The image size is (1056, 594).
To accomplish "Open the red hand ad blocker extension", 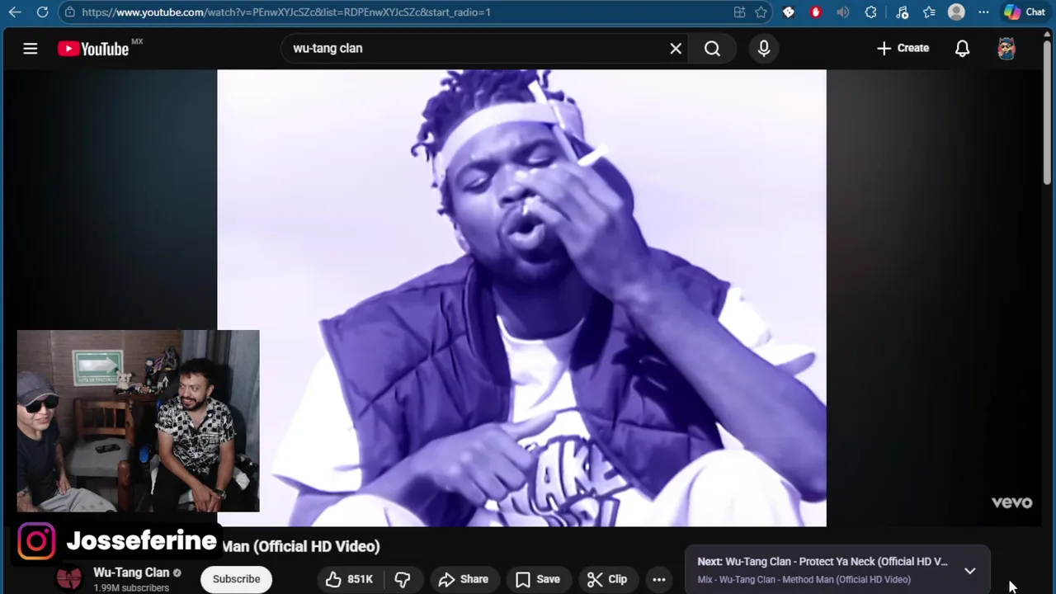I will [816, 12].
